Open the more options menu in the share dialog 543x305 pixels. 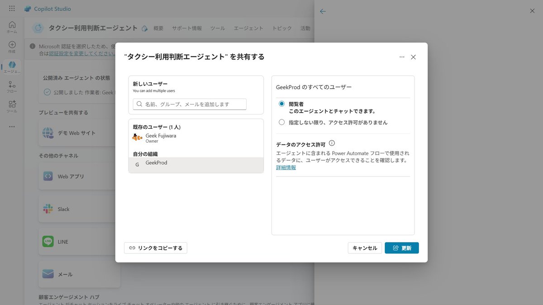click(401, 57)
